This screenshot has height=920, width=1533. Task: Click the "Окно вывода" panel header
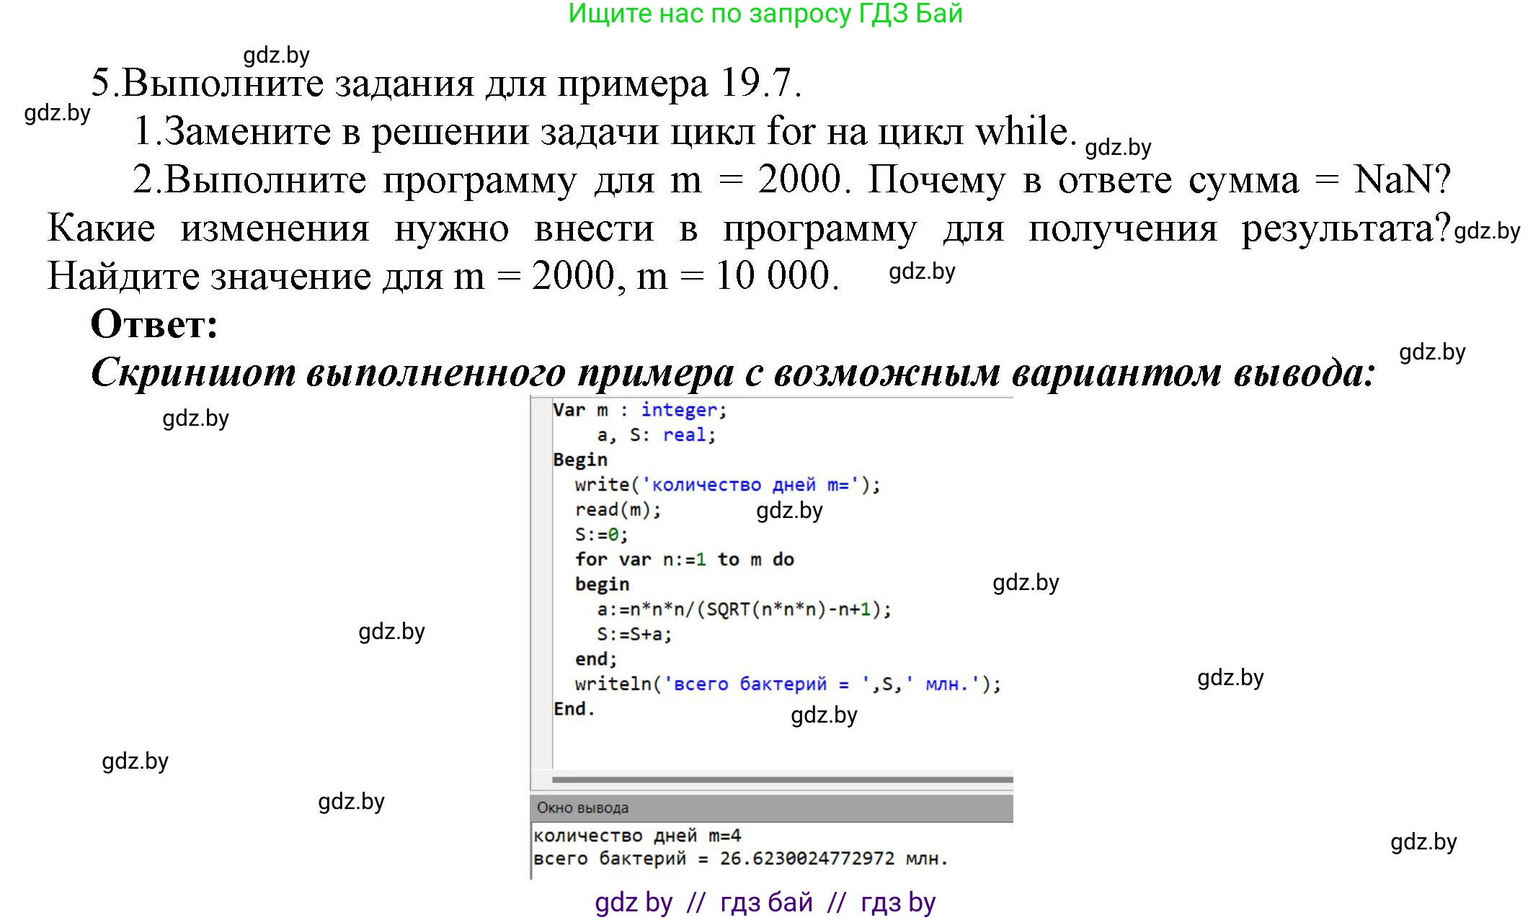[x=581, y=808]
